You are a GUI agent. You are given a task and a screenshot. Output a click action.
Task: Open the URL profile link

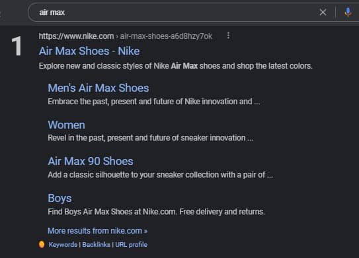pos(131,245)
